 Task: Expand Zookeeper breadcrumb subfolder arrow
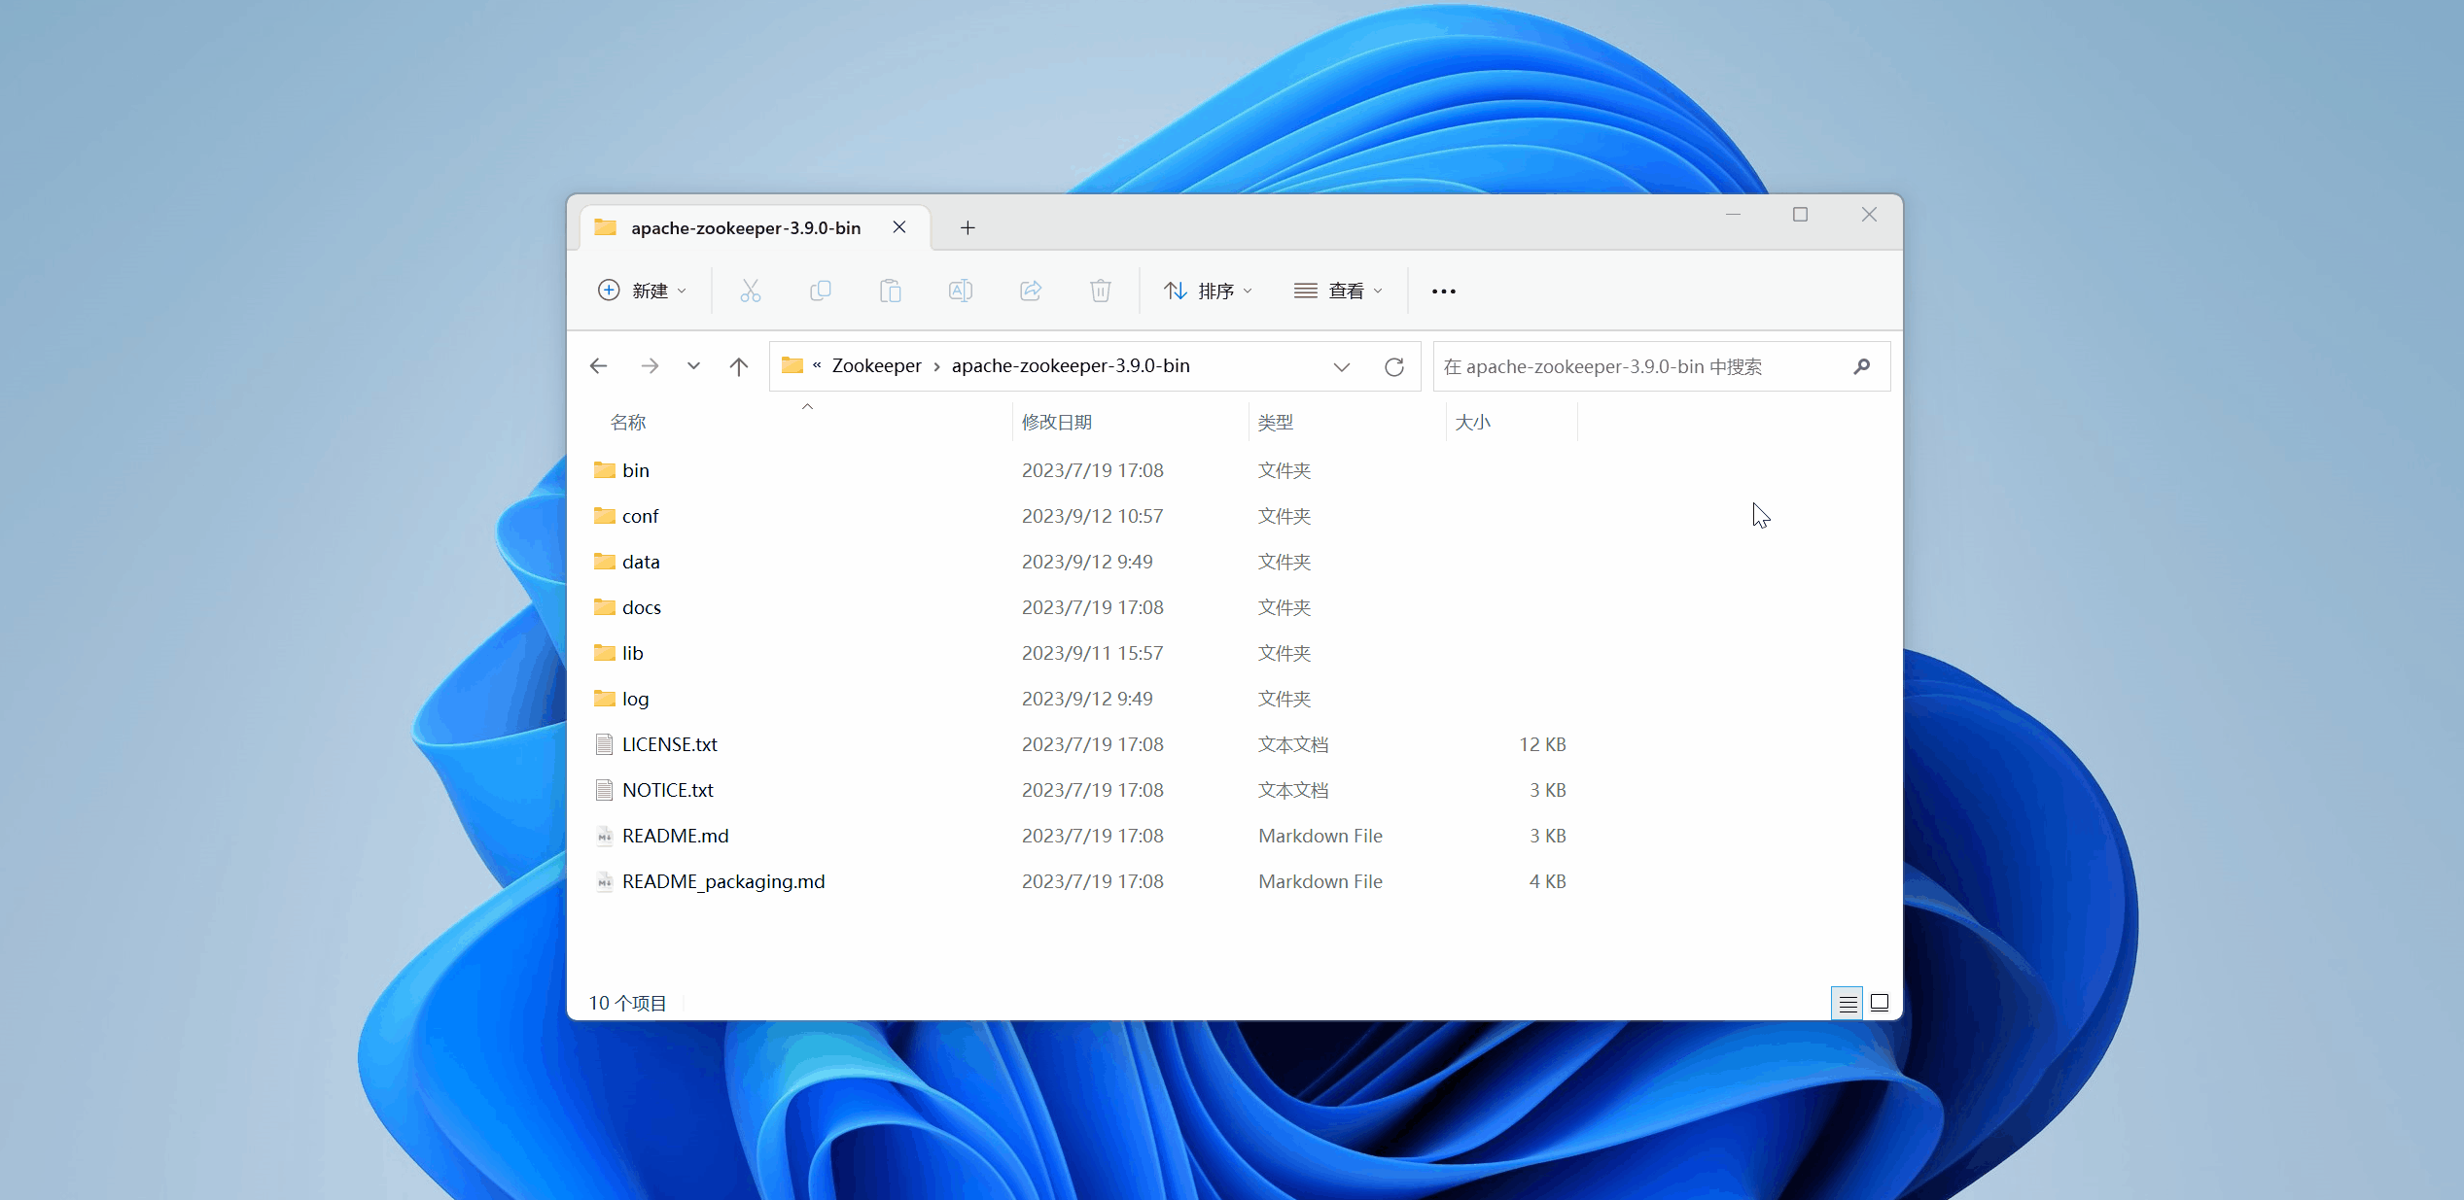936,366
